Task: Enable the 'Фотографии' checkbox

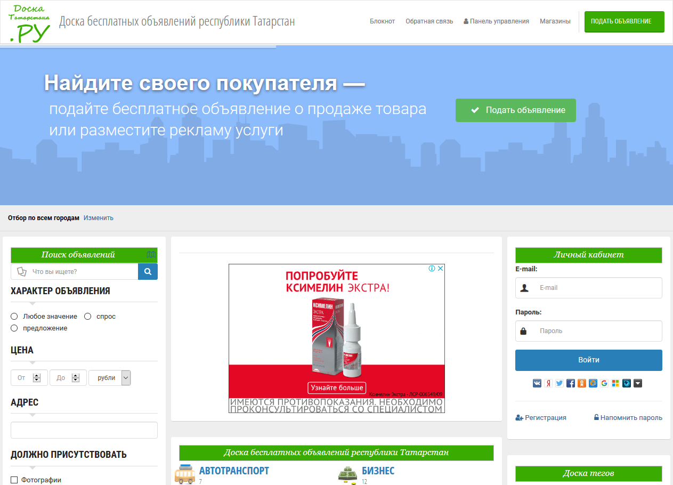Action: point(14,480)
